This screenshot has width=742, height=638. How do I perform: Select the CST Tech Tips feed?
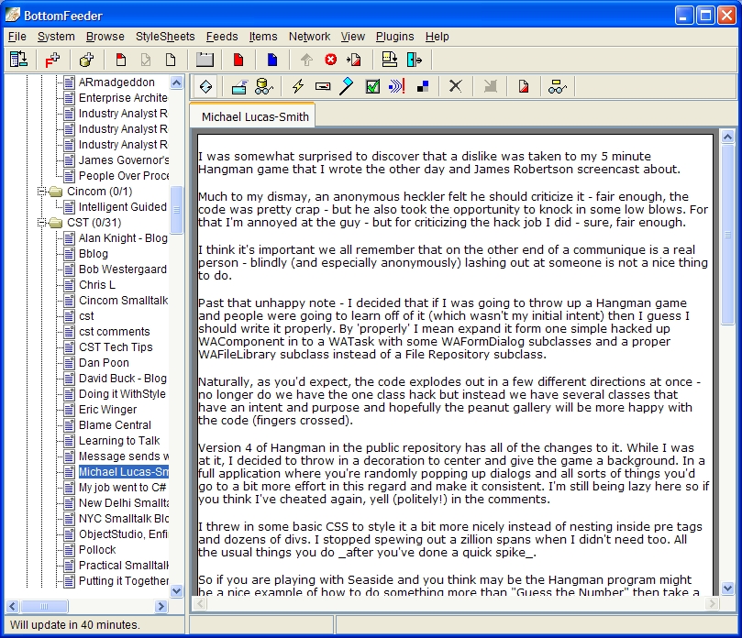pos(116,347)
